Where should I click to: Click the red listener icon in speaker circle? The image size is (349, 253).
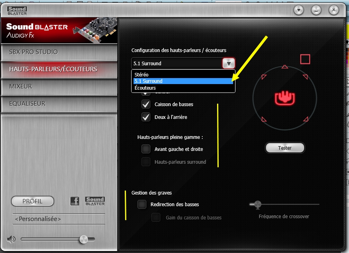[285, 98]
